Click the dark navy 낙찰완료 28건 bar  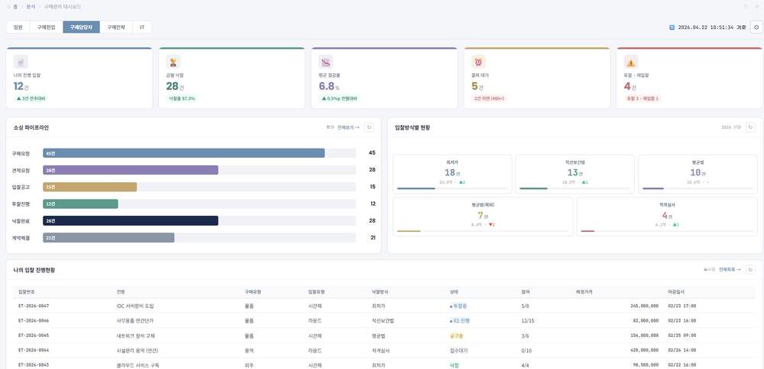coord(131,221)
